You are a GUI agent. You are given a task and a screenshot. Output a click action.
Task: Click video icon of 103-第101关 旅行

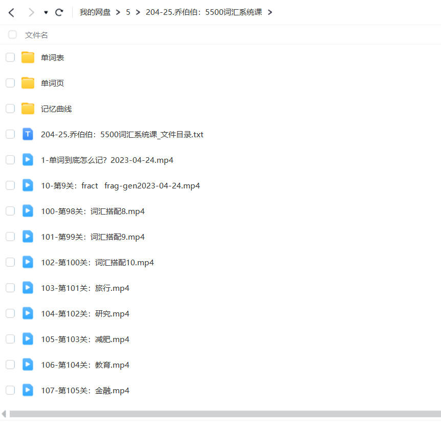point(28,288)
